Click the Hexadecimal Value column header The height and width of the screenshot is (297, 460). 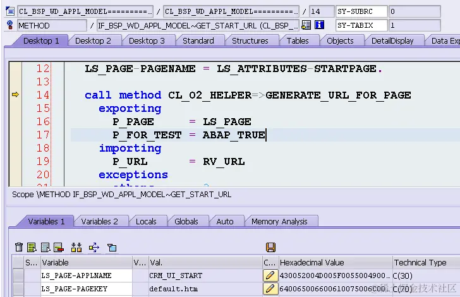point(336,262)
